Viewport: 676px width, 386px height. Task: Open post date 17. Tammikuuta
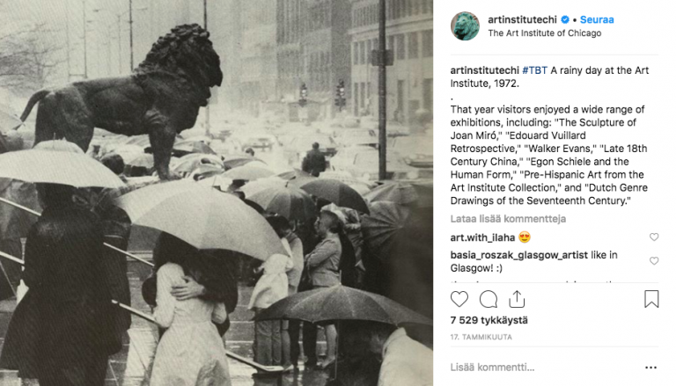pyautogui.click(x=481, y=337)
